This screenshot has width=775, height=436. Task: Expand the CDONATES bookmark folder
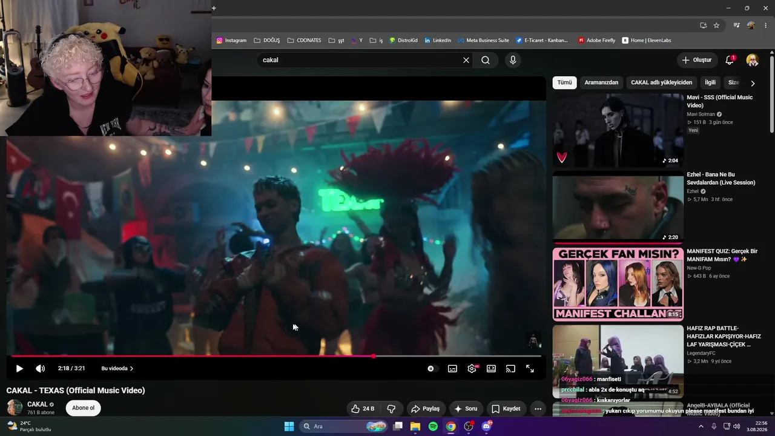click(x=304, y=41)
